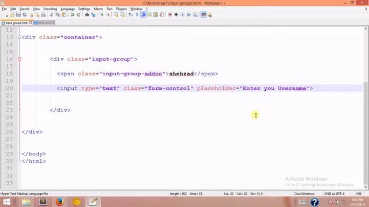Screen dimensions: 369x207
Task: Open the View menu
Action: (x=36, y=9)
